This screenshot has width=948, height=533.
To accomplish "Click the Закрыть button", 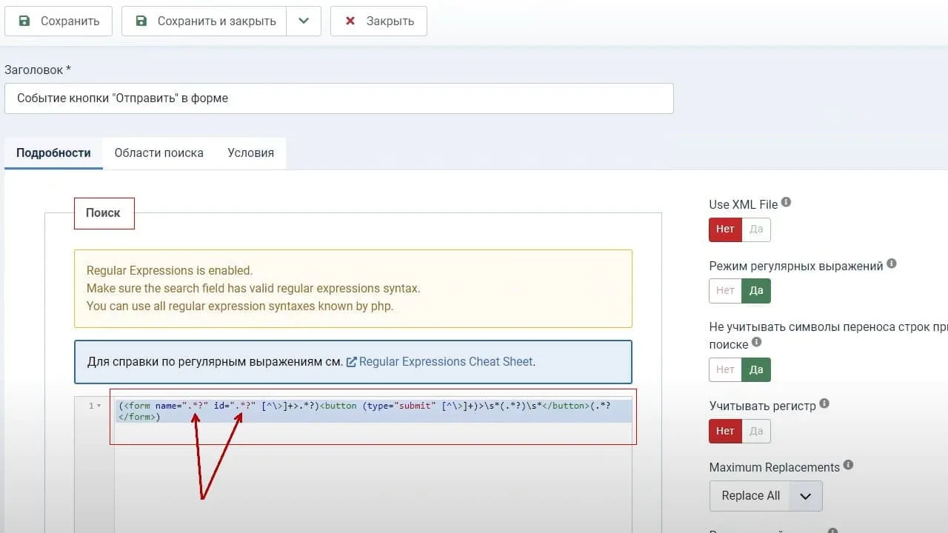I will coord(378,21).
